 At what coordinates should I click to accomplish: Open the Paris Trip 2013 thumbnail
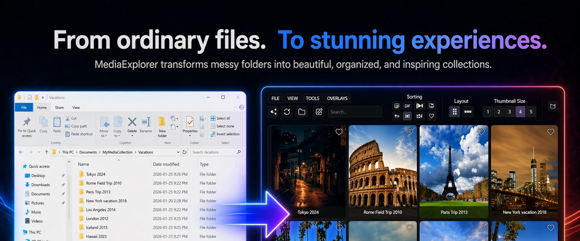click(454, 171)
